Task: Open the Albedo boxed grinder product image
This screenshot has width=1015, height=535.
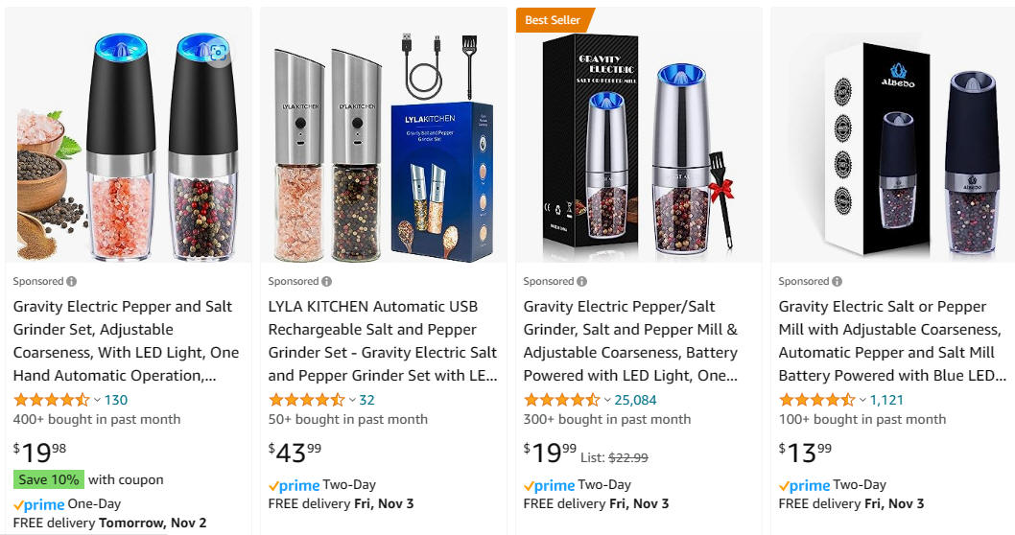Action: (893, 134)
